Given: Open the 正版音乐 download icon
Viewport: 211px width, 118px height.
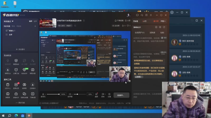Looking at the screenshot, I should (x=33, y=85).
